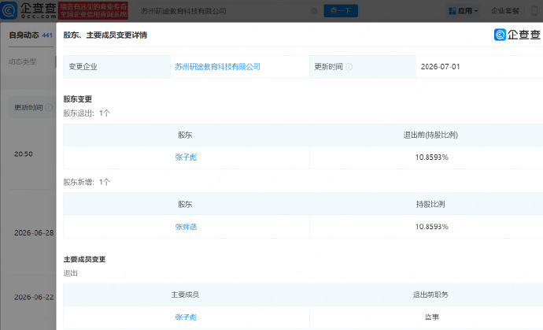
Task: Click the 企查查 logo in the detail panel header
Action: click(x=517, y=35)
